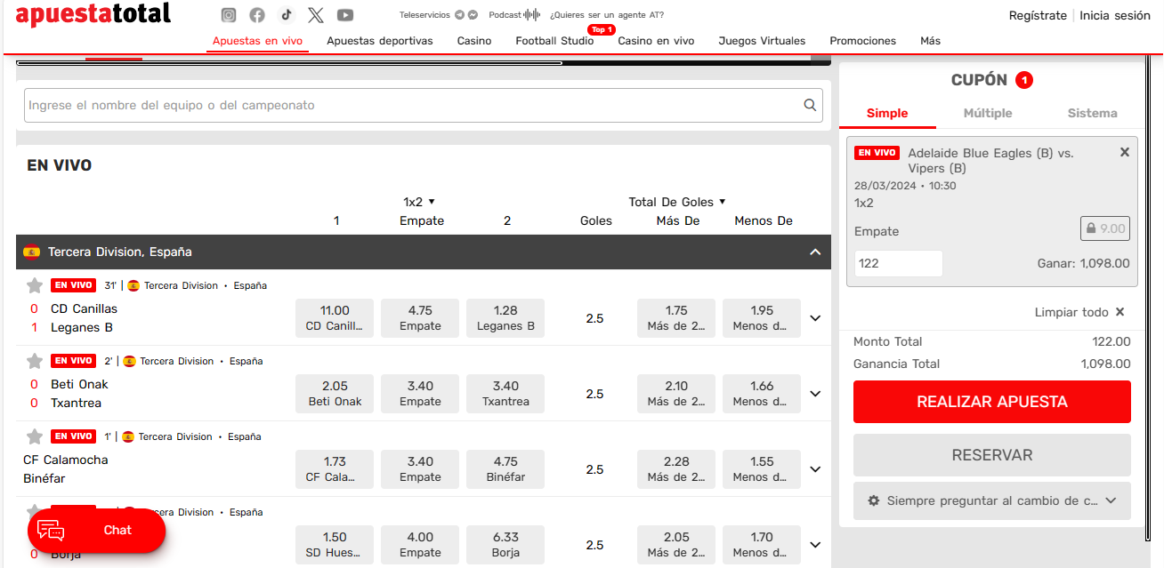Bet on Binéfar at 4.75 odds
This screenshot has height=568, width=1164.
pyautogui.click(x=505, y=469)
